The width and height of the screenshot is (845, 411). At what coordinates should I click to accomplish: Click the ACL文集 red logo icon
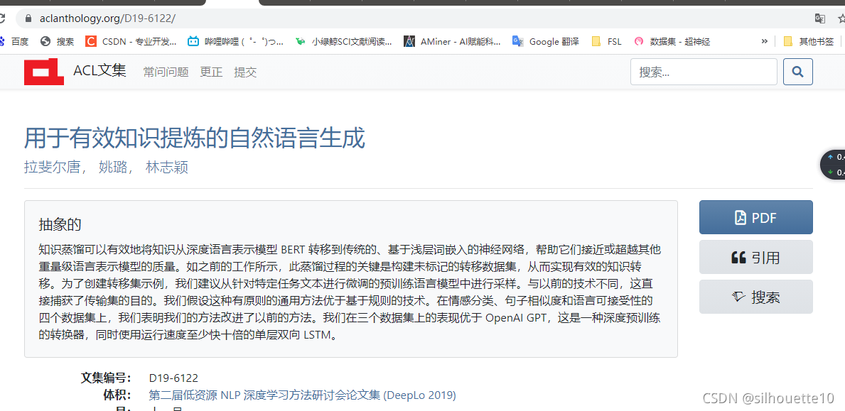pyautogui.click(x=43, y=71)
